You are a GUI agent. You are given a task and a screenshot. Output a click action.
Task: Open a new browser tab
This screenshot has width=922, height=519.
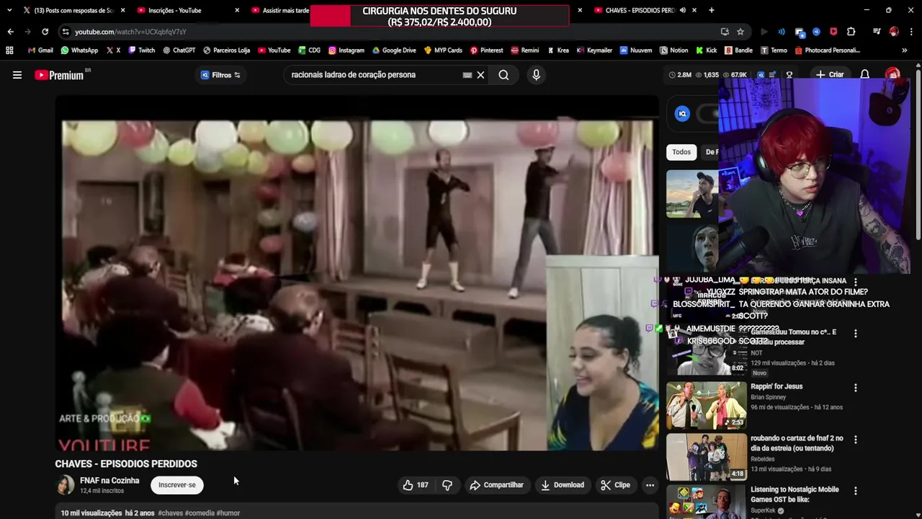click(x=712, y=10)
